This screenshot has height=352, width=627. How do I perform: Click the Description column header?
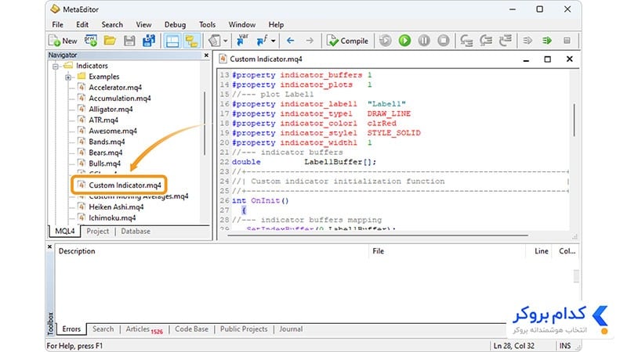click(212, 251)
